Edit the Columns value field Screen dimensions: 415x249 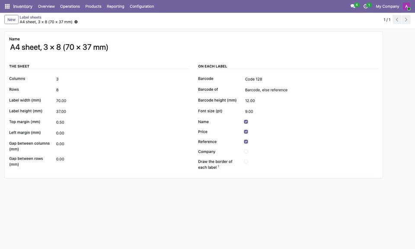click(122, 79)
